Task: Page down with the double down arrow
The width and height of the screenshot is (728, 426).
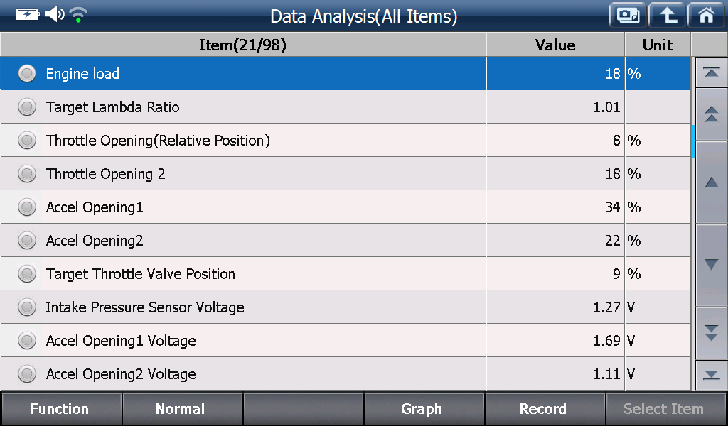Action: tap(711, 333)
